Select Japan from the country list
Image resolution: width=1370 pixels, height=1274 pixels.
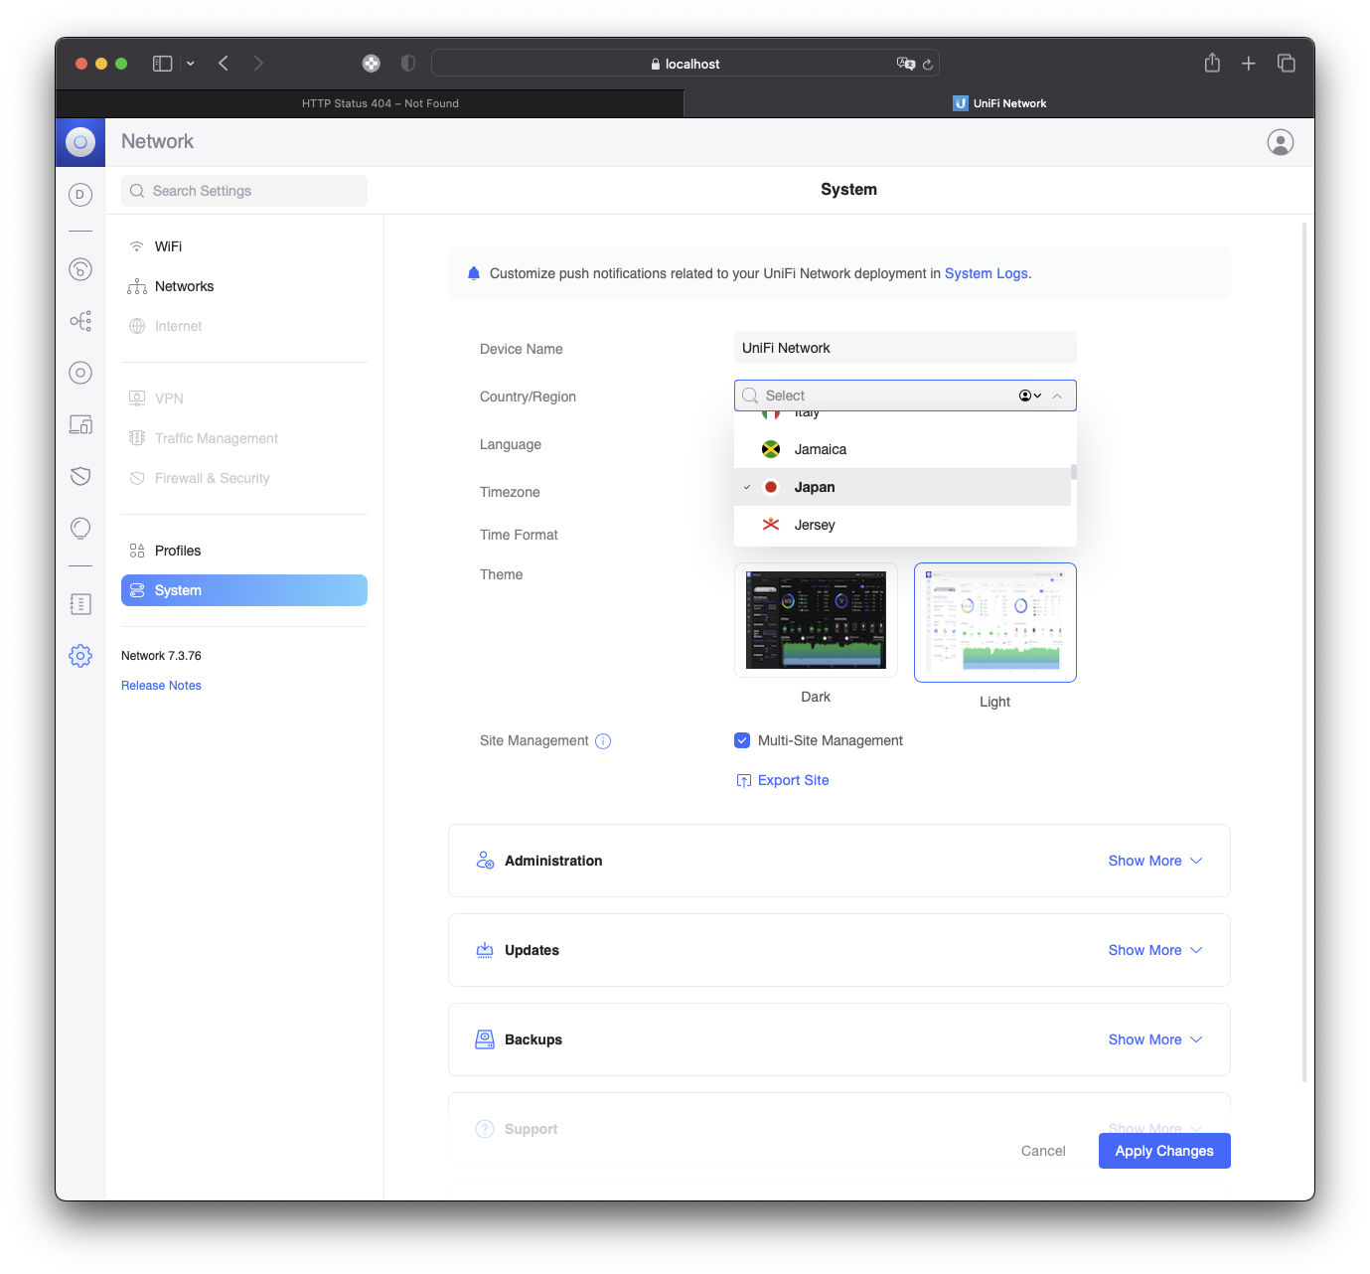[x=902, y=487]
